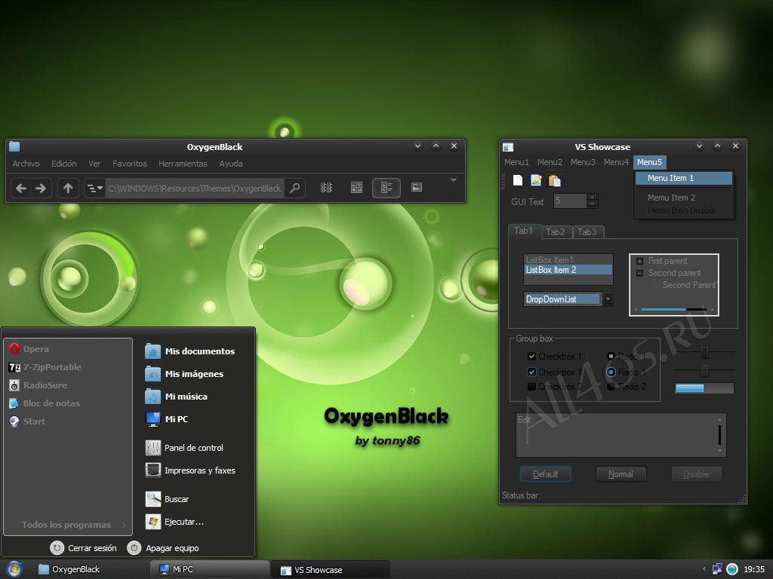
Task: Click the folder icon in the OxygenBlack title bar
Action: (x=14, y=146)
